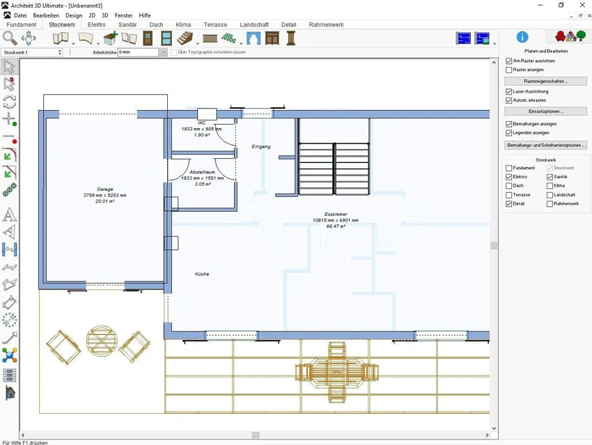Select the staircase tool
This screenshot has width=592, height=445.
tap(185, 38)
